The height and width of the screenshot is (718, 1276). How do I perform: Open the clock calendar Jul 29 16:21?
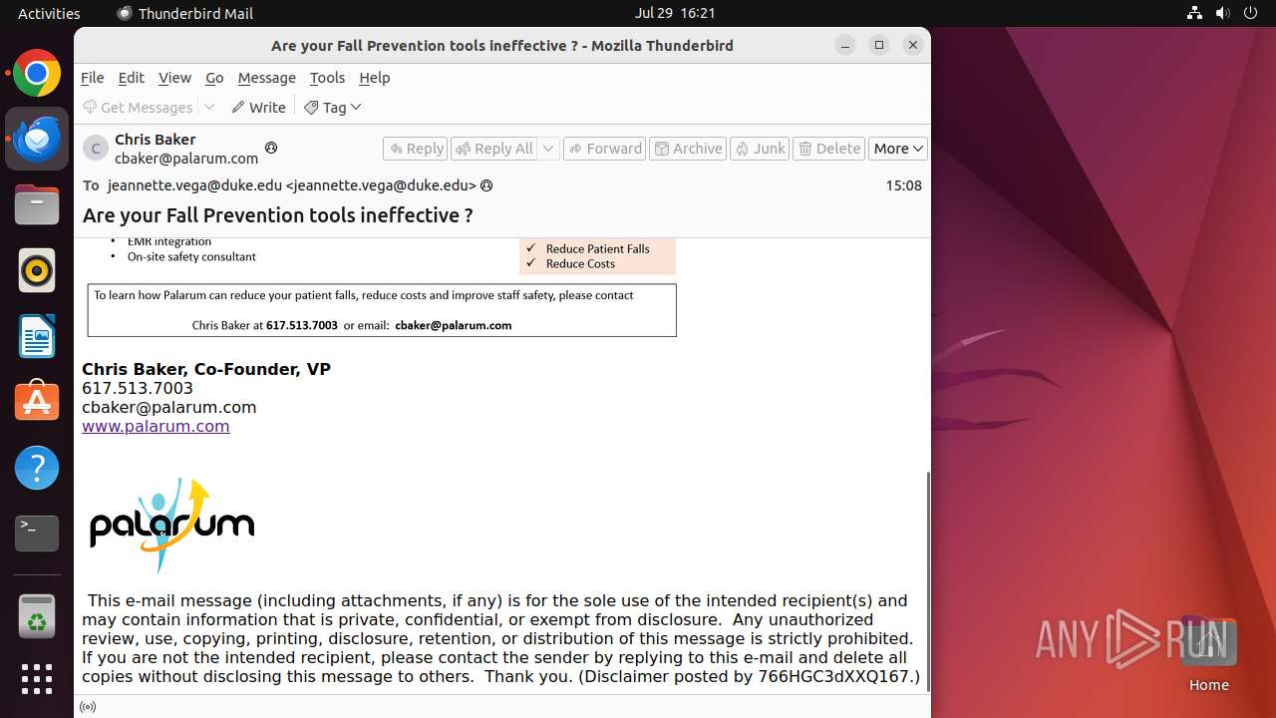(x=675, y=13)
